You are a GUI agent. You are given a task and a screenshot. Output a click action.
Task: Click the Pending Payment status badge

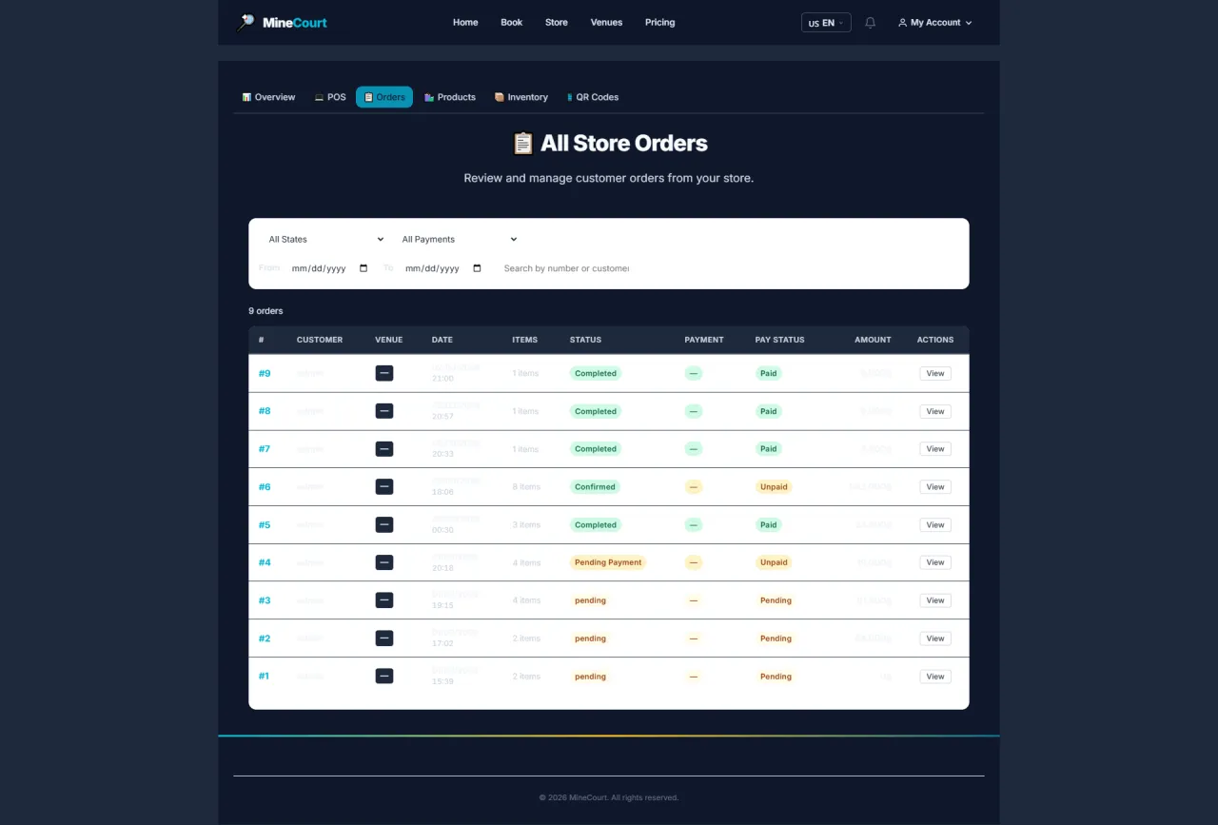pyautogui.click(x=608, y=562)
